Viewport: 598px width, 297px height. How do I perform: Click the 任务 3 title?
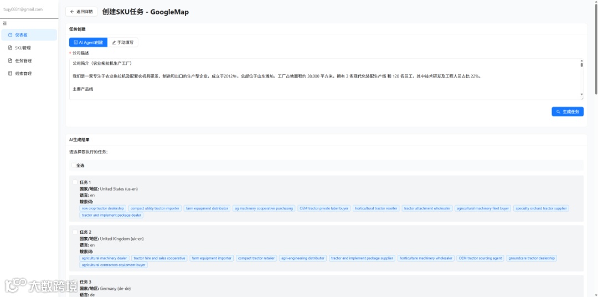coord(85,282)
